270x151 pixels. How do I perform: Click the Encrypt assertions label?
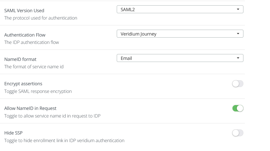(23, 83)
